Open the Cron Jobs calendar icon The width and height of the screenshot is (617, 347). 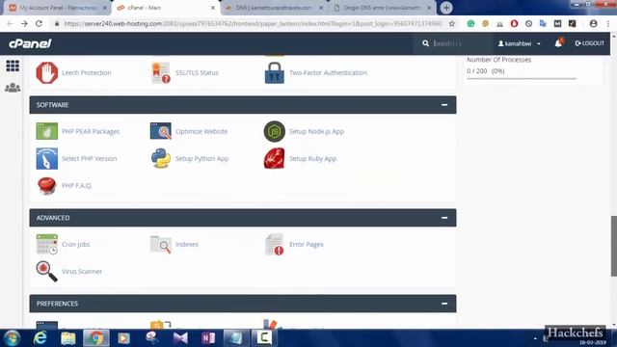coord(47,244)
